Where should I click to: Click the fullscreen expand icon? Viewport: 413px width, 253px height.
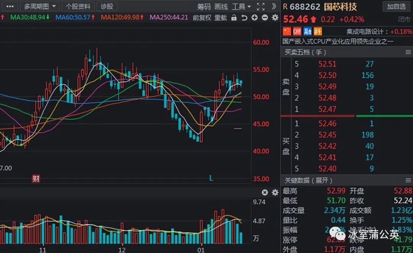260,6
